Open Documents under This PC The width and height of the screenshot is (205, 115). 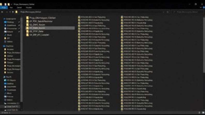(x=10, y=87)
